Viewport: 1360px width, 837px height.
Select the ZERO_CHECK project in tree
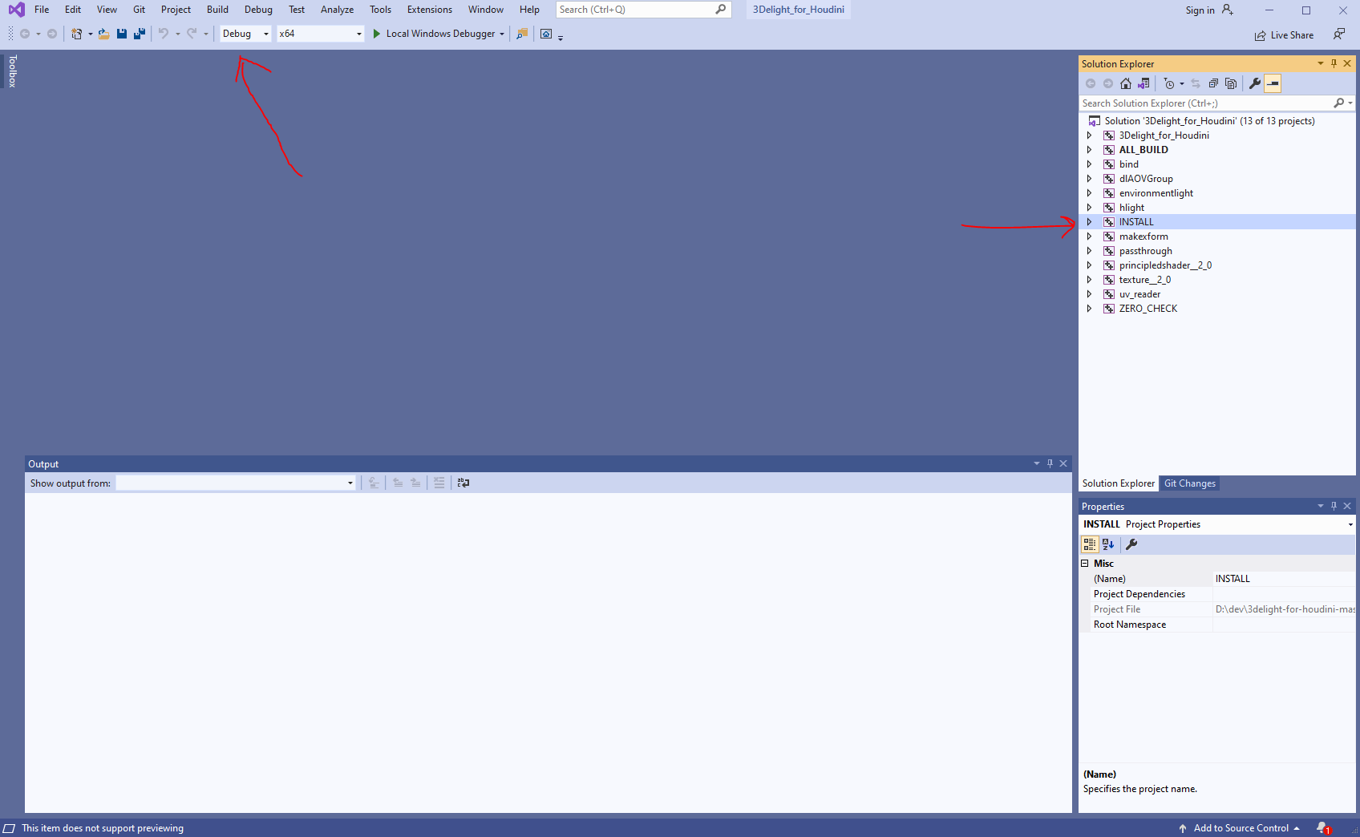click(x=1147, y=309)
